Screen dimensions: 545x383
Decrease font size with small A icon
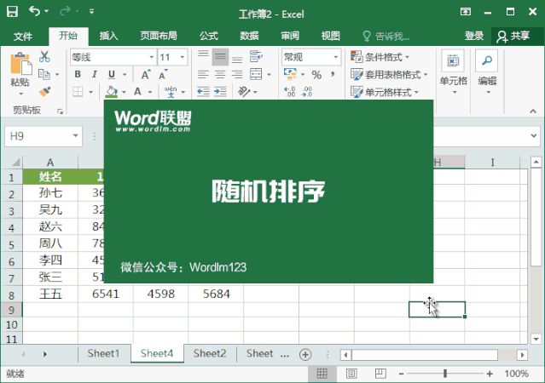(163, 75)
